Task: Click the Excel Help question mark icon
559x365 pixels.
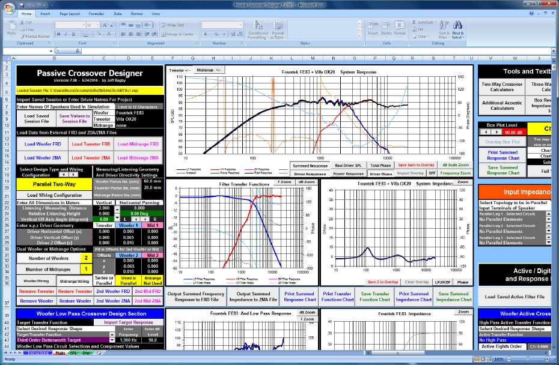Action: pyautogui.click(x=531, y=13)
